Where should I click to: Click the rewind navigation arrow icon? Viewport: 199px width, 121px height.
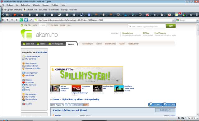pyautogui.click(x=3, y=20)
